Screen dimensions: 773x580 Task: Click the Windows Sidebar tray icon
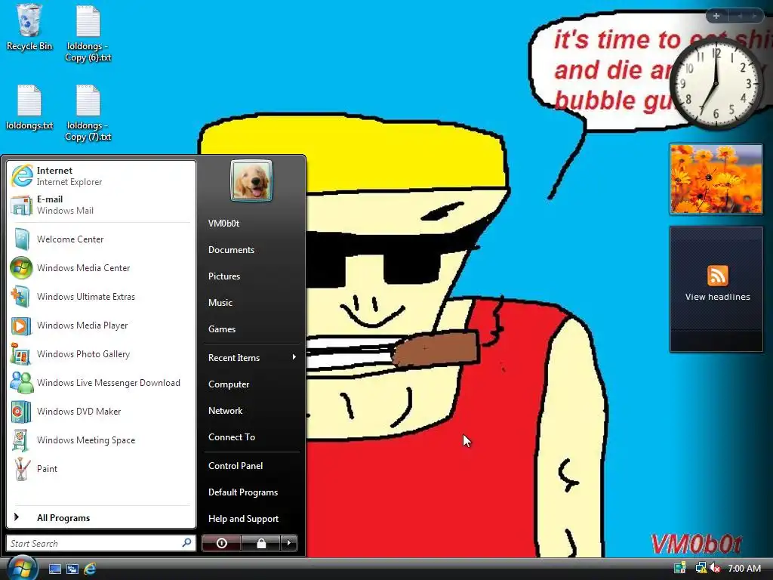[x=680, y=568]
